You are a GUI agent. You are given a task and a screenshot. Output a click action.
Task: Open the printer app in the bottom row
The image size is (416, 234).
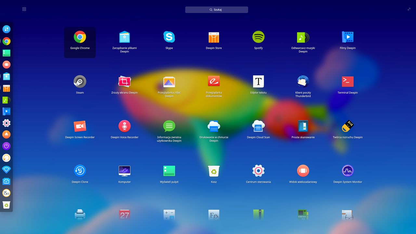(80, 215)
